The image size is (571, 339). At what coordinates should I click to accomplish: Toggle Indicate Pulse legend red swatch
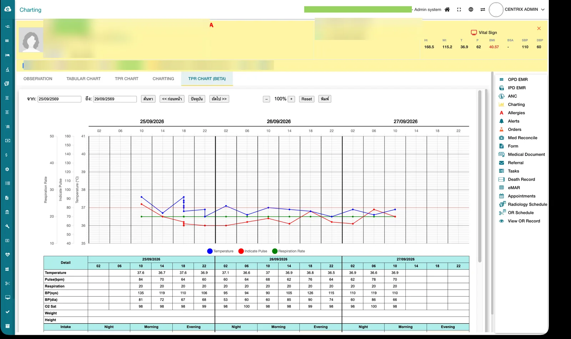(x=241, y=251)
